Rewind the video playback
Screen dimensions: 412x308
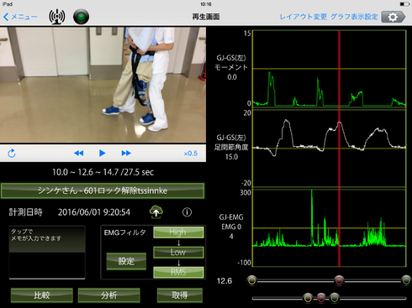click(x=79, y=153)
